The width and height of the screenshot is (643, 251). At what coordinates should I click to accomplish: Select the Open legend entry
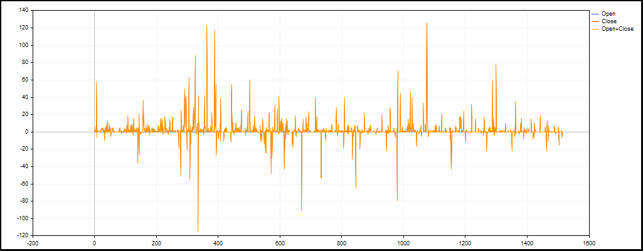coord(608,14)
